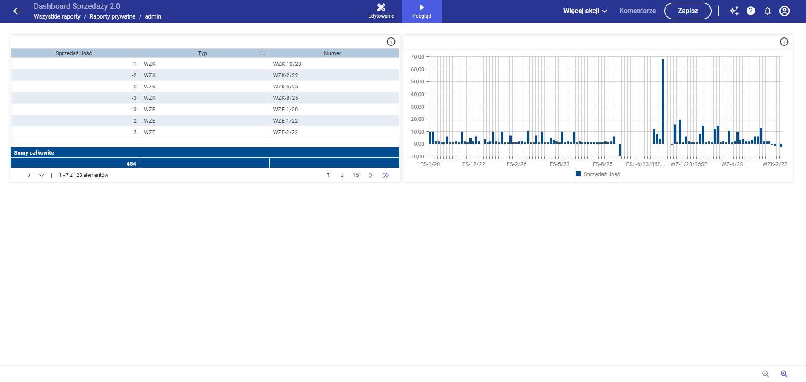Open Komentarze
Screen dimensions: 806x382
pyautogui.click(x=637, y=11)
